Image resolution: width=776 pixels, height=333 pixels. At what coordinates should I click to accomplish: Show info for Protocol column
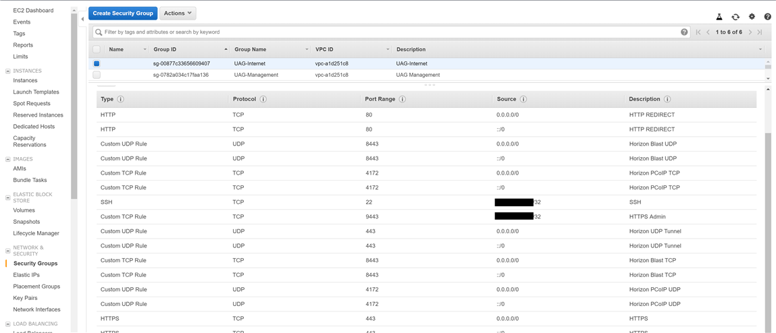263,99
